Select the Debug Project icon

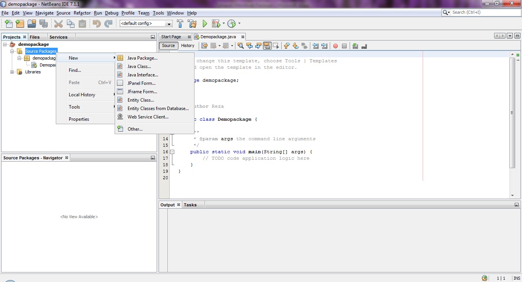[216, 23]
